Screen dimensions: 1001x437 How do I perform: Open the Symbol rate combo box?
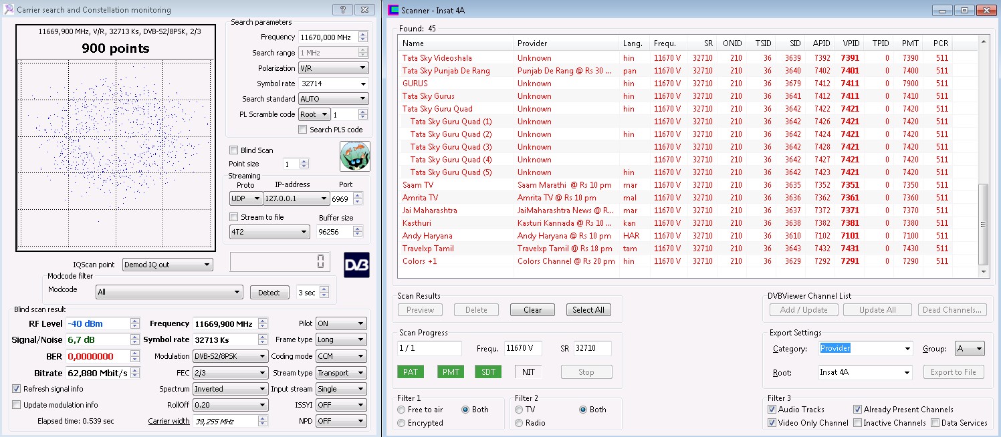[333, 84]
